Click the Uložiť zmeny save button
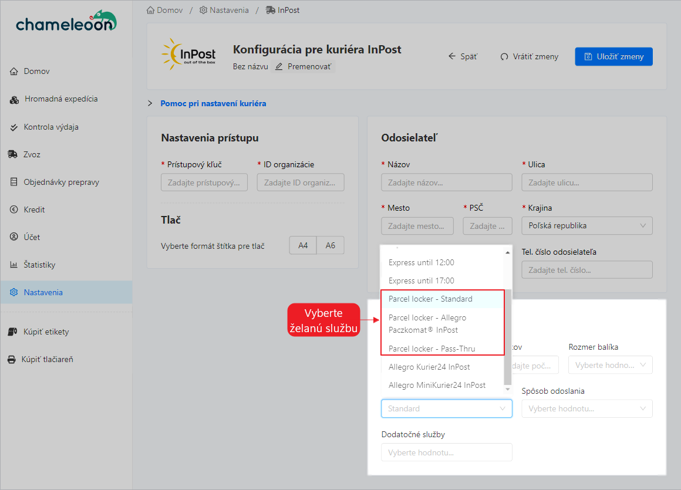This screenshot has width=681, height=490. [x=613, y=56]
